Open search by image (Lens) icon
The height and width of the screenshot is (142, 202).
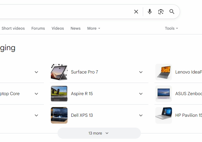161,12
